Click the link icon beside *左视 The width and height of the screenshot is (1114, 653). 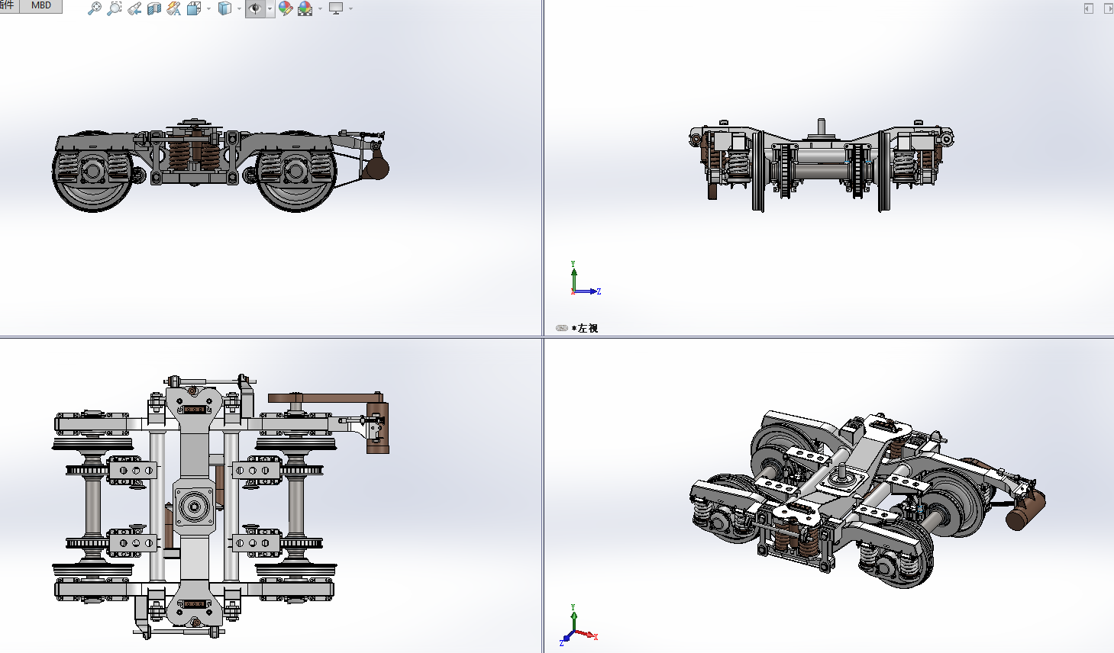(562, 328)
